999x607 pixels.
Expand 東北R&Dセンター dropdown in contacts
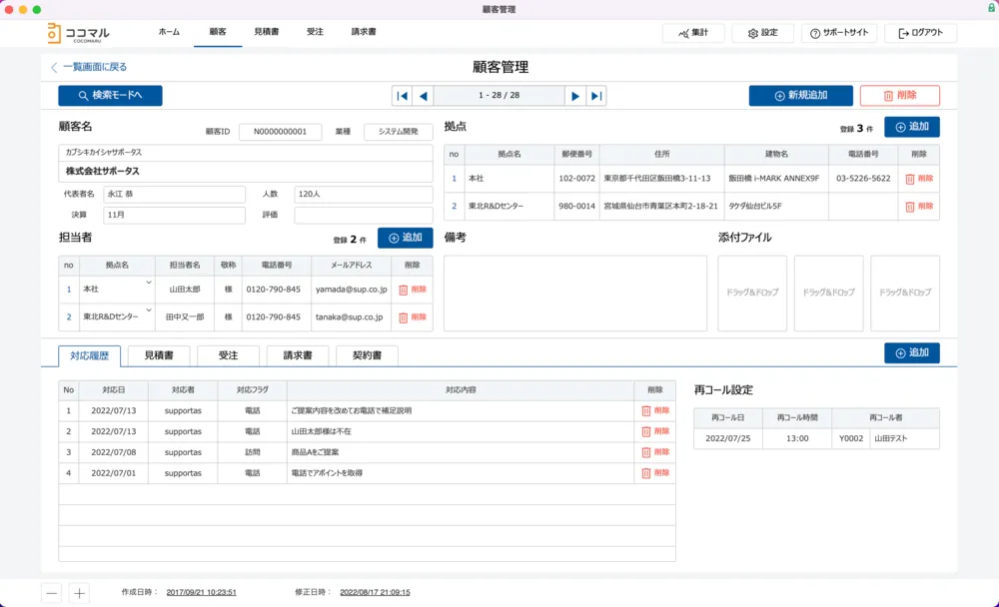point(149,311)
